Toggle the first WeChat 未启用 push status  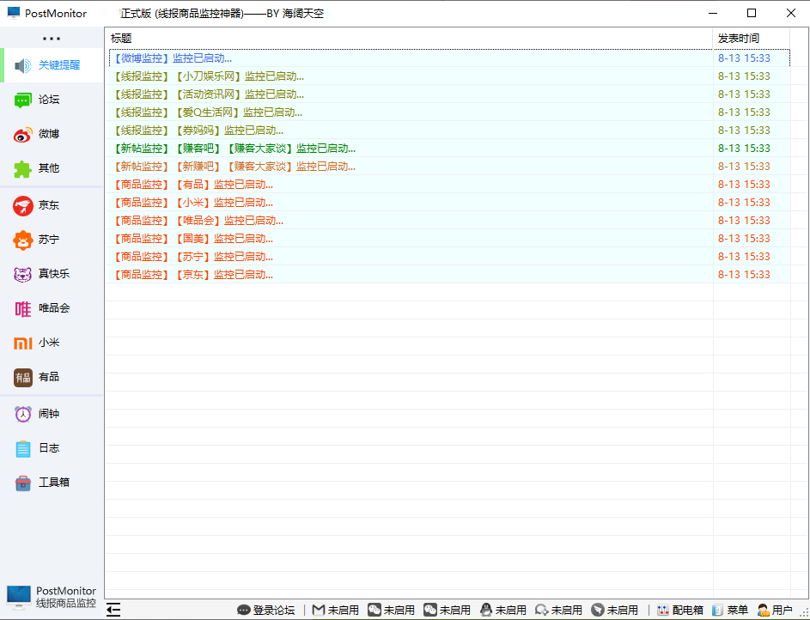[391, 610]
